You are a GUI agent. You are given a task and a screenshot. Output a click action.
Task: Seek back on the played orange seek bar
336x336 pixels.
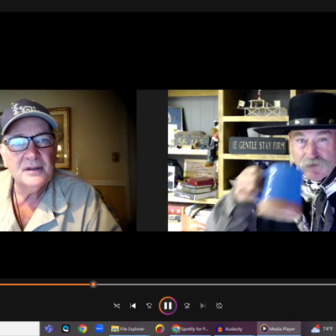point(45,285)
